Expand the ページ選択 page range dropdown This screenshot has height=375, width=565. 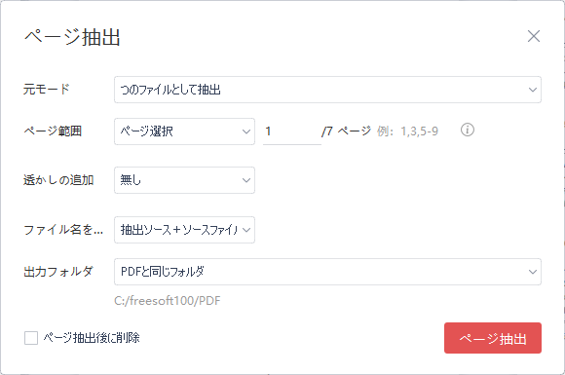pyautogui.click(x=184, y=131)
